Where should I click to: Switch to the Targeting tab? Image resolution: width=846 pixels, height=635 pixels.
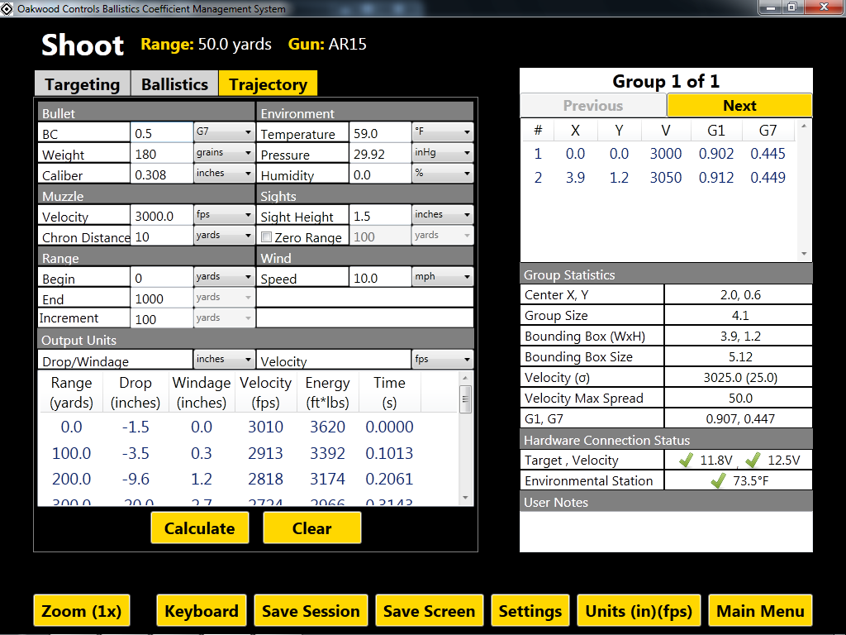(83, 84)
